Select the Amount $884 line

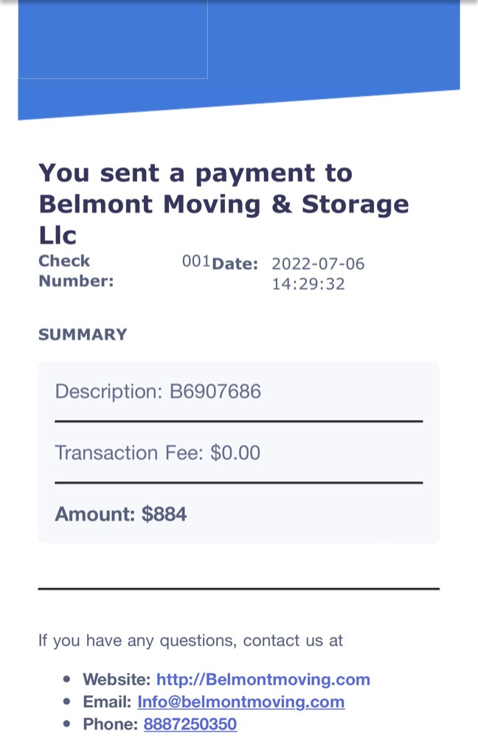(120, 514)
